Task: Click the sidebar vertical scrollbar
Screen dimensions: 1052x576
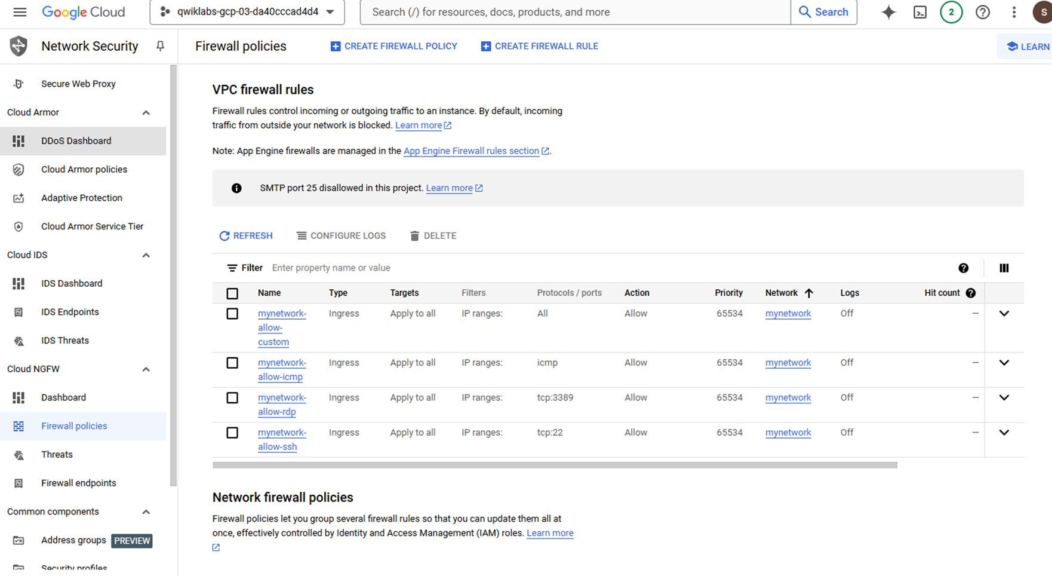Action: 173,275
